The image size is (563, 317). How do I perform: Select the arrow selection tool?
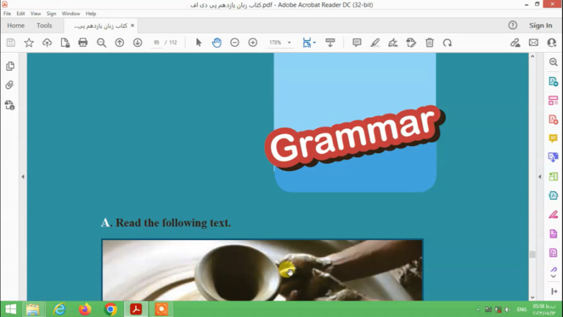coord(198,43)
